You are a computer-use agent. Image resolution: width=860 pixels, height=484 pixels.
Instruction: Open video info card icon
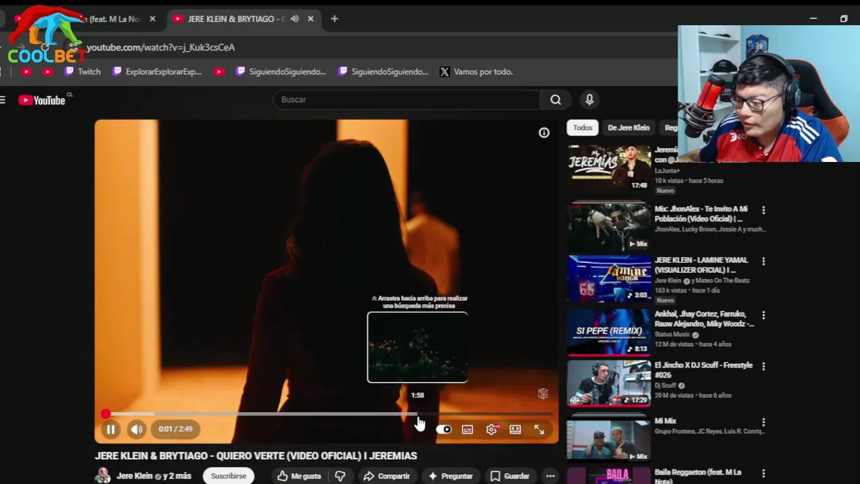tap(544, 133)
